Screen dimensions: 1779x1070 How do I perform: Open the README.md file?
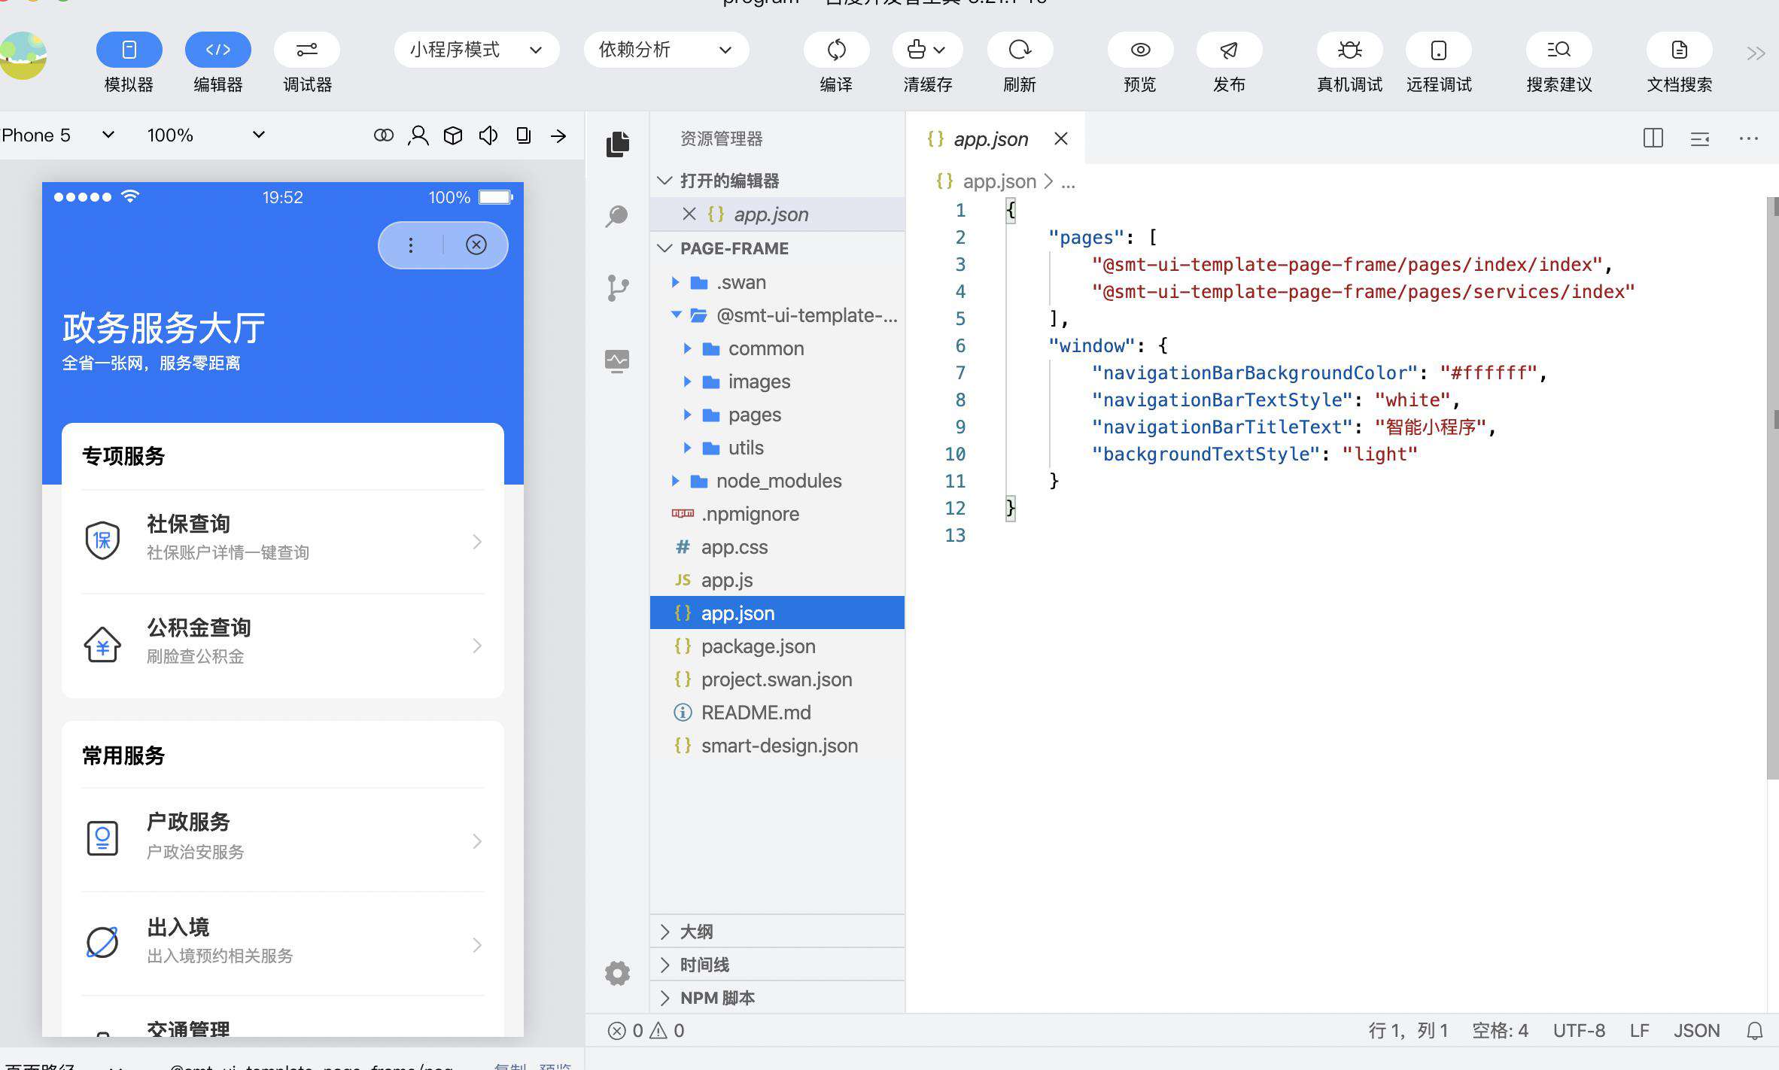(777, 713)
